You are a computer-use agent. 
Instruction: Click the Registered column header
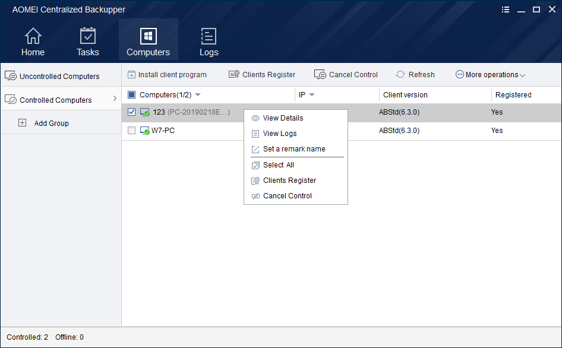coord(513,95)
